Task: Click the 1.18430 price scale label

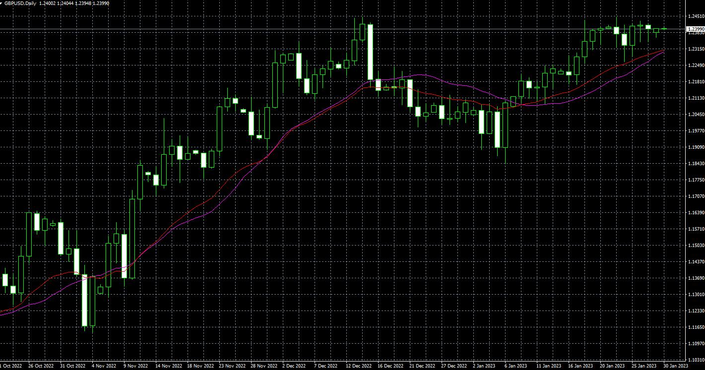Action: pyautogui.click(x=696, y=164)
